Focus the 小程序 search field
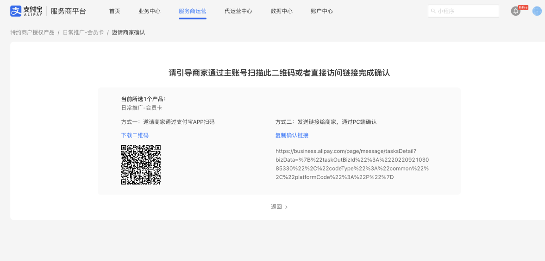The height and width of the screenshot is (261, 545). 464,11
